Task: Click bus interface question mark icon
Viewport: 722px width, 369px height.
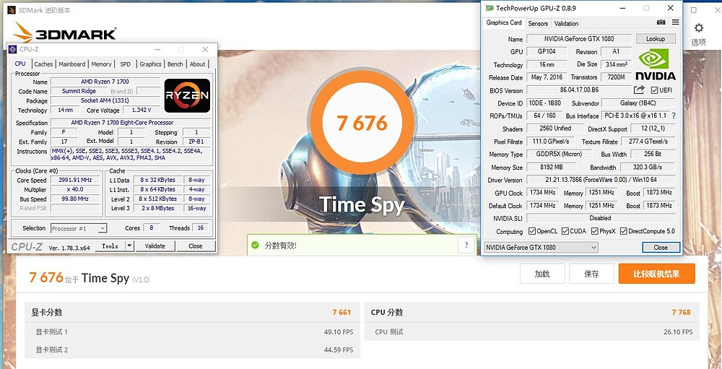Action: [x=674, y=116]
